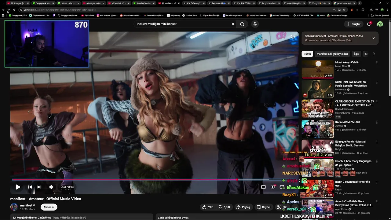
Task: Open Murat Akay - Cahilim thumbnail
Action: pyautogui.click(x=318, y=69)
